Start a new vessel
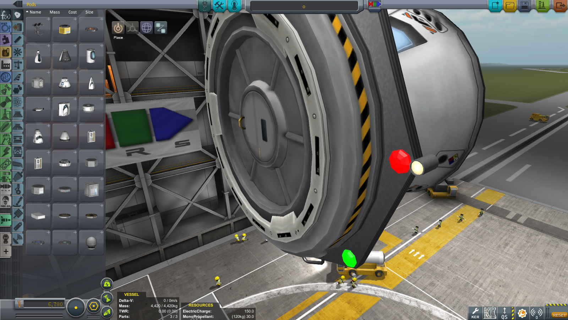The height and width of the screenshot is (320, 568). [x=495, y=5]
